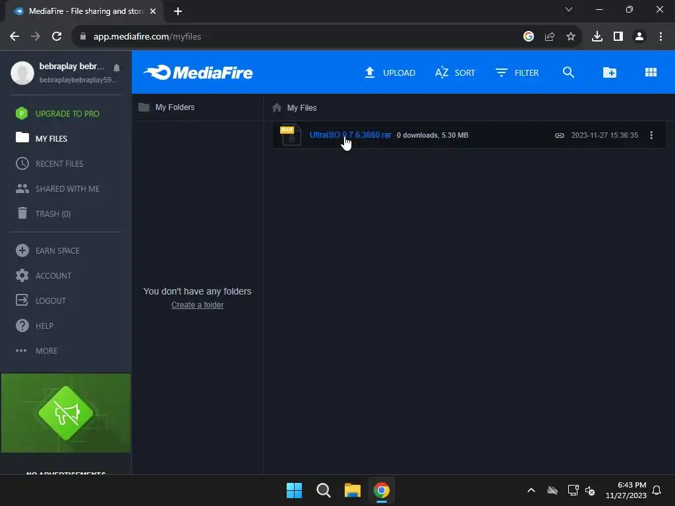Click Logout in sidebar
This screenshot has height=506, width=675.
(41, 300)
